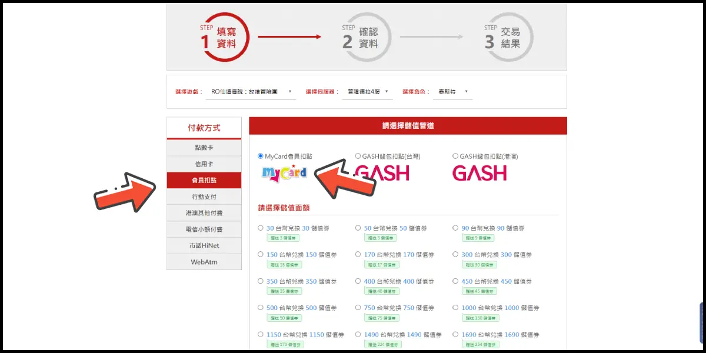Go to 電信小額付費 in the sidebar
The height and width of the screenshot is (353, 706).
click(204, 229)
